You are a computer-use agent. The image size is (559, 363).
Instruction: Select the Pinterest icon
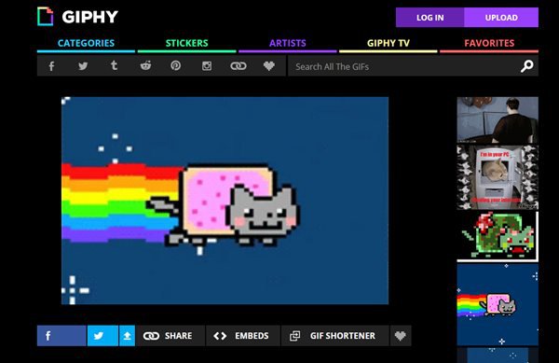[x=175, y=65]
